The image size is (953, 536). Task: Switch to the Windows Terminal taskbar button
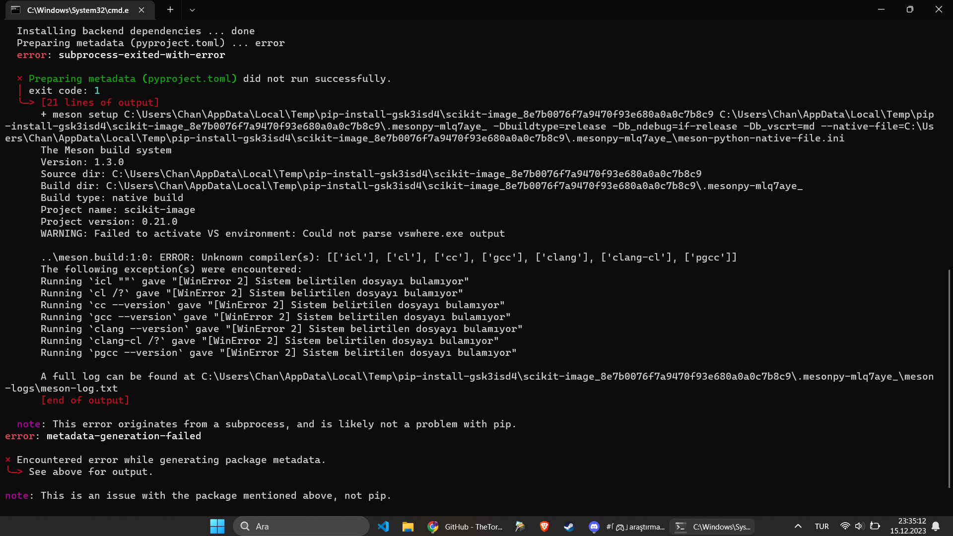(712, 527)
